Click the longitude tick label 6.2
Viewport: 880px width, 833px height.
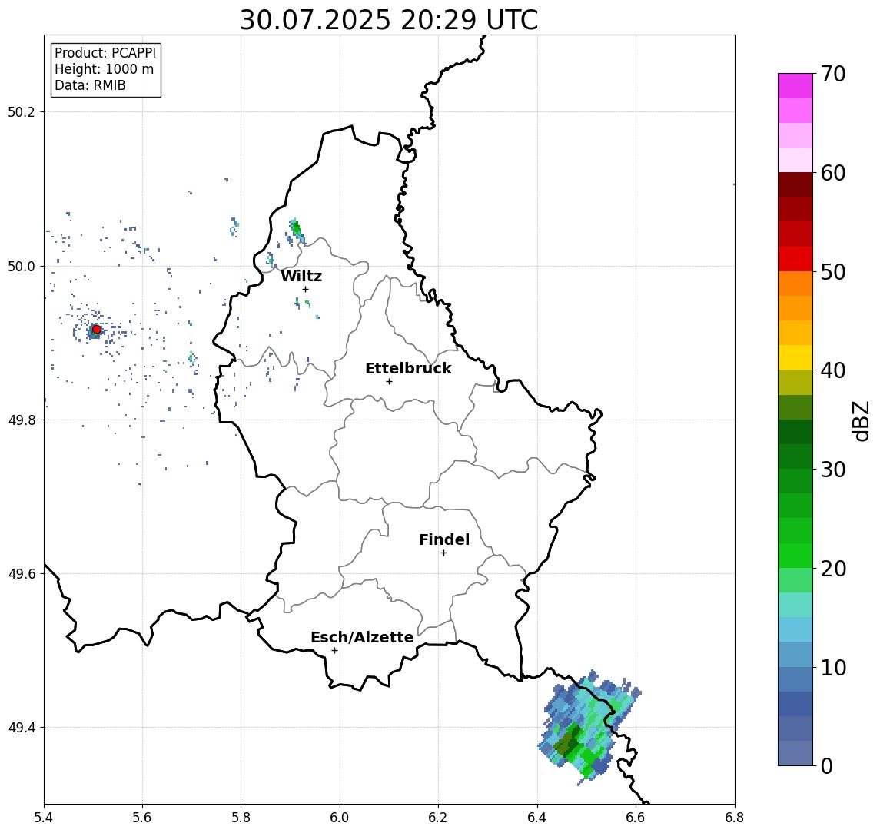(x=438, y=817)
